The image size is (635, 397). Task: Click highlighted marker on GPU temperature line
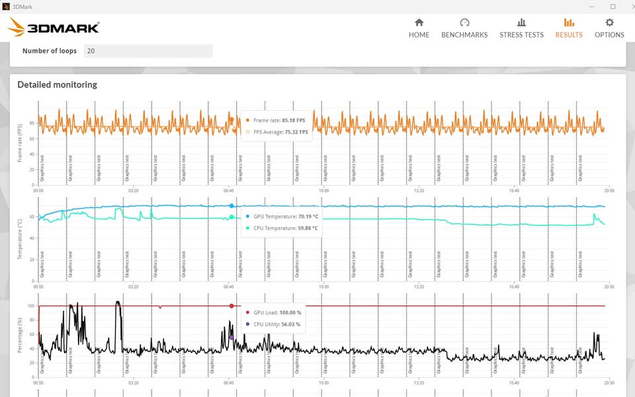tap(232, 206)
